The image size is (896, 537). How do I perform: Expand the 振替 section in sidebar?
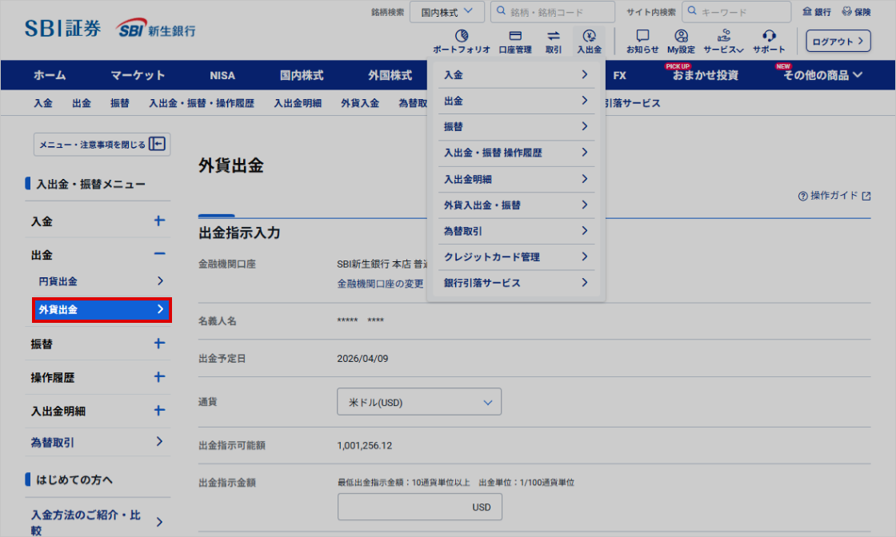[159, 344]
